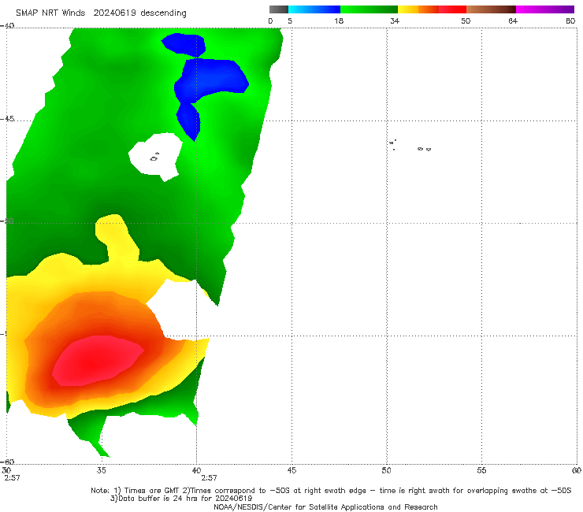Click the white island gap in the green swath
This screenshot has width=583, height=512.
155,157
